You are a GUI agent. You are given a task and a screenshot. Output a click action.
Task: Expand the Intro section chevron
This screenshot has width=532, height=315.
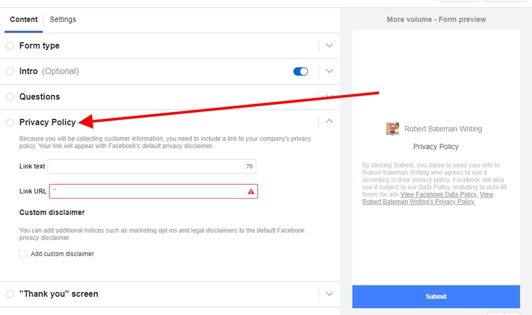click(x=329, y=71)
